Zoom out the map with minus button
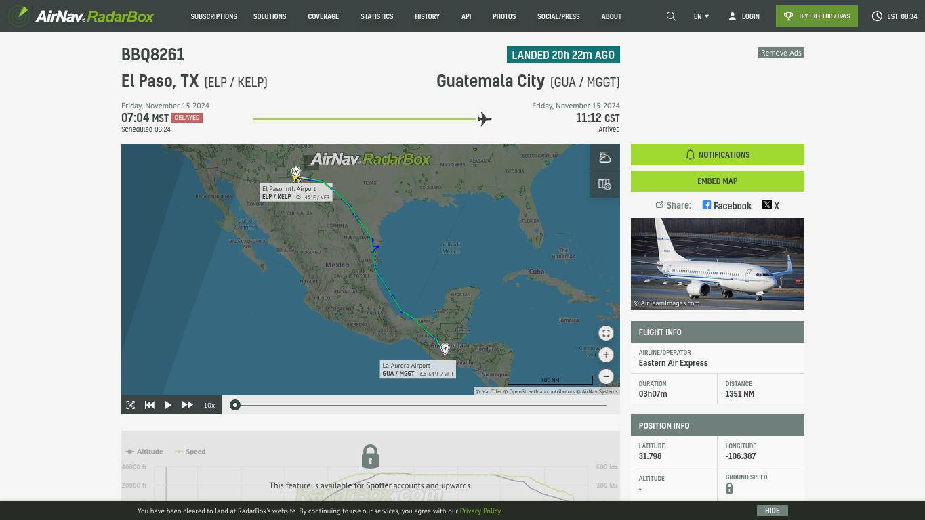Screen dimensions: 925x520 pyautogui.click(x=606, y=376)
